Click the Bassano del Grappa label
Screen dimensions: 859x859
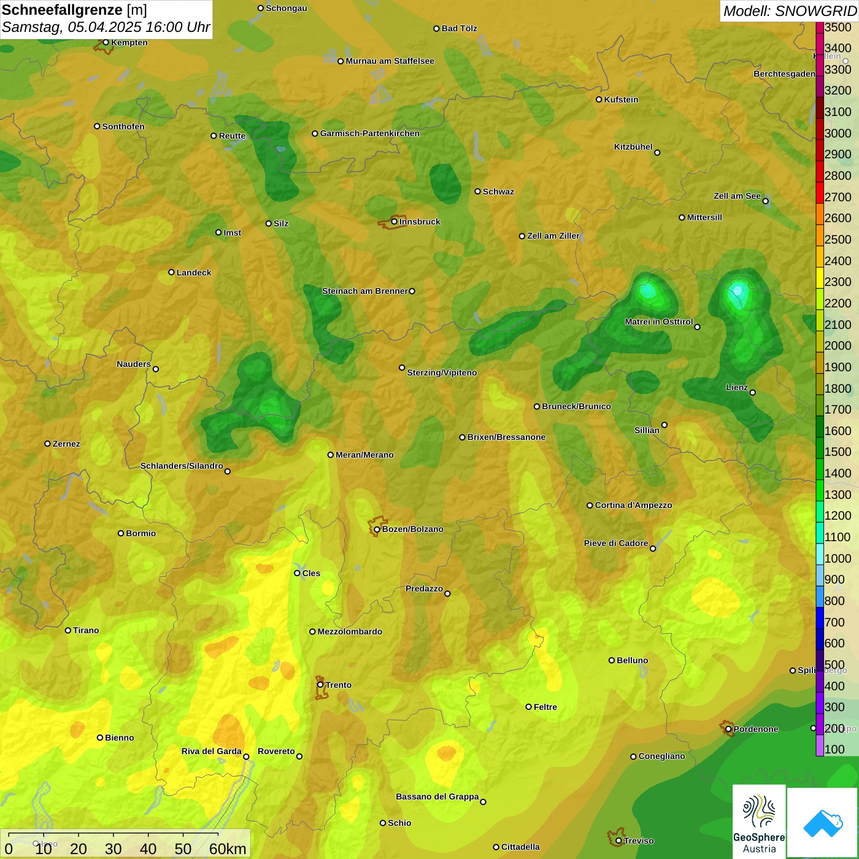[437, 796]
